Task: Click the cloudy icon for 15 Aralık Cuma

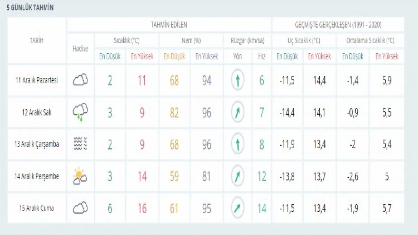Action: [x=80, y=208]
